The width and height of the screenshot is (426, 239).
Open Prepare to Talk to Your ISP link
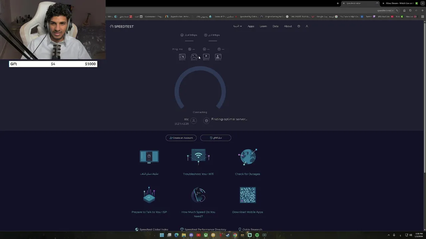click(x=149, y=212)
